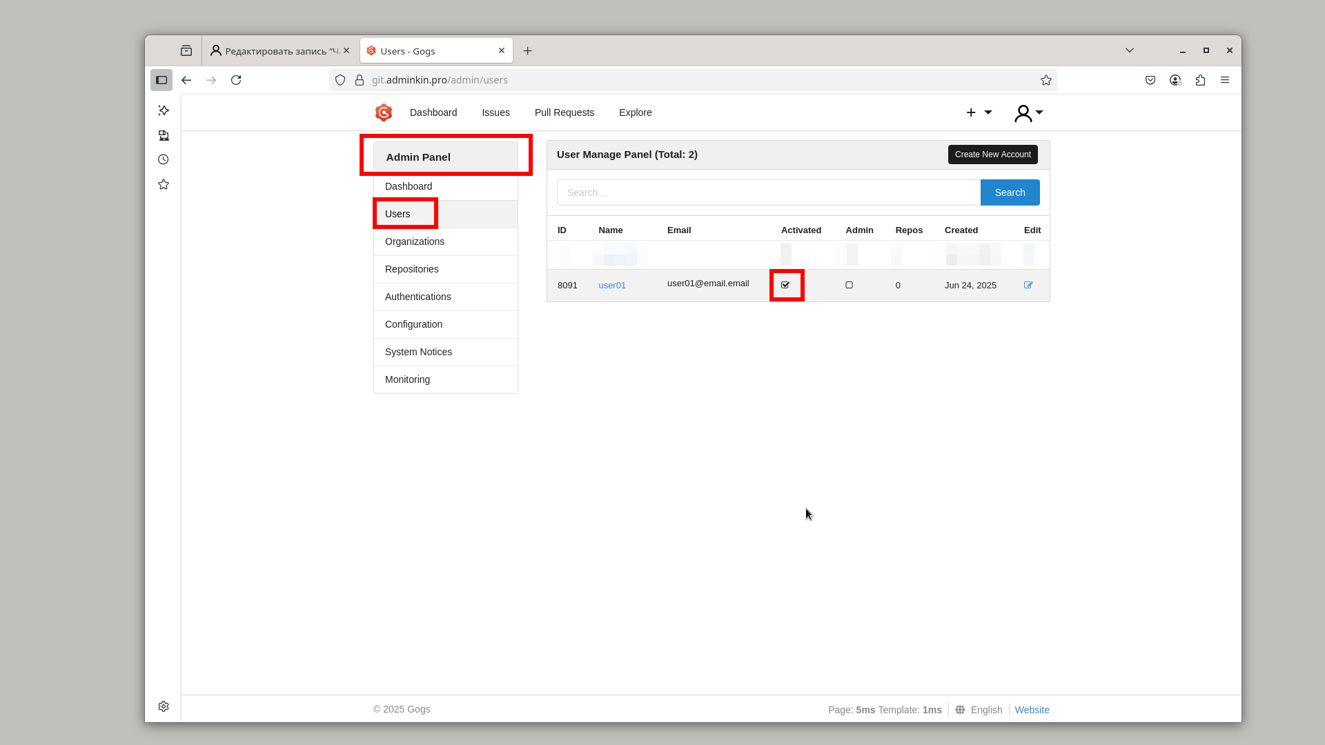Toggle the browser sidebar icon

coord(161,80)
